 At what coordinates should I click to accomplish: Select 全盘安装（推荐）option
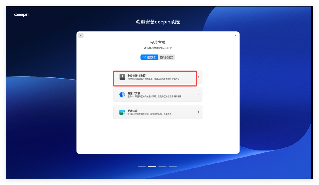(158, 77)
